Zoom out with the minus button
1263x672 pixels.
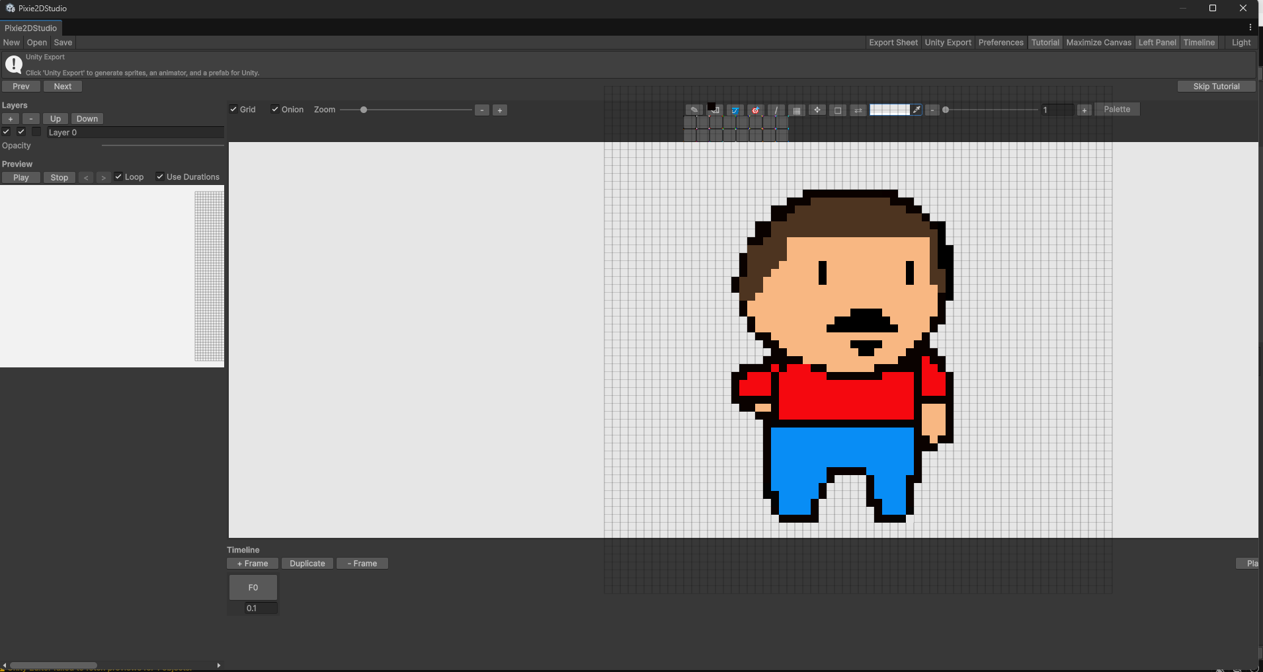[x=482, y=110]
